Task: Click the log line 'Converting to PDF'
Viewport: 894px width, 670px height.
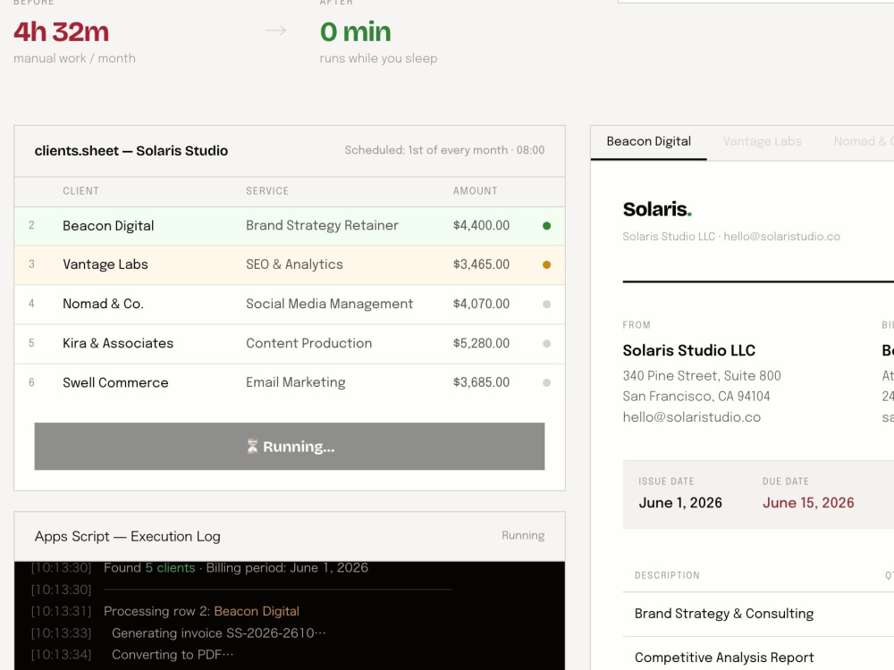Action: 173,655
